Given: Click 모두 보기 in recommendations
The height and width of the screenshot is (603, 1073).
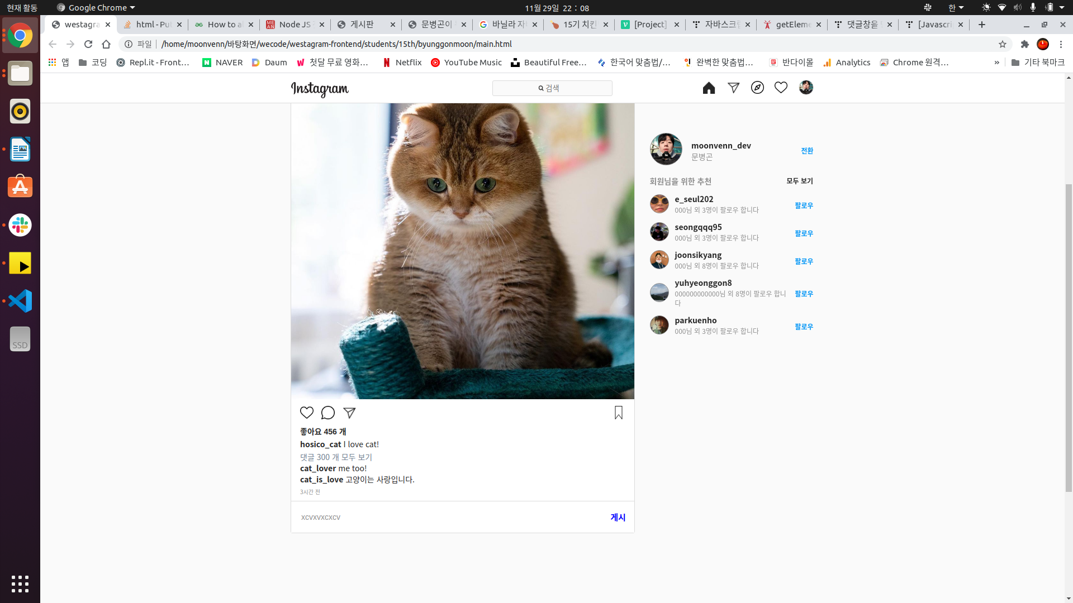Looking at the screenshot, I should [x=800, y=181].
